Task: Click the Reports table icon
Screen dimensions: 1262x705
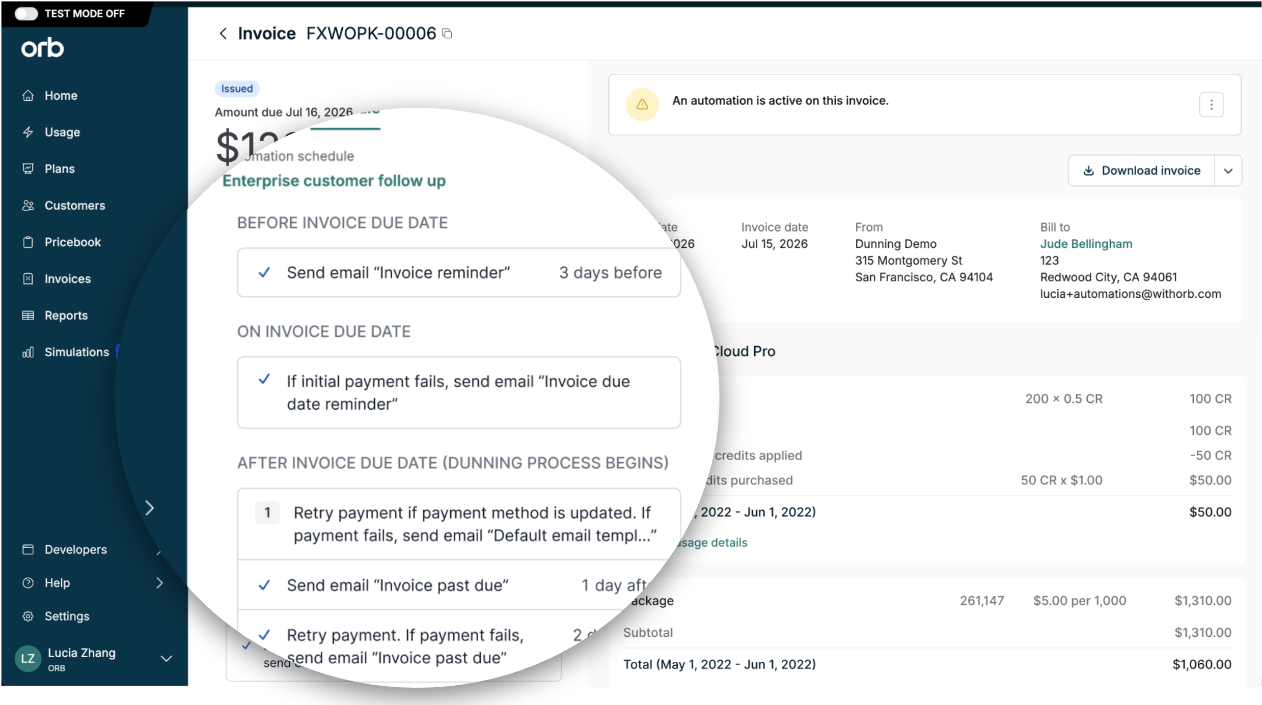Action: point(28,316)
